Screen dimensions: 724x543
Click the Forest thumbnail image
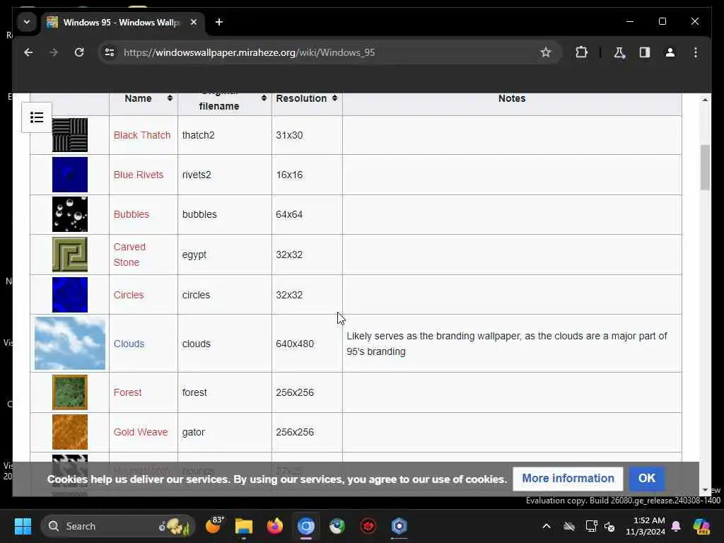pos(70,392)
